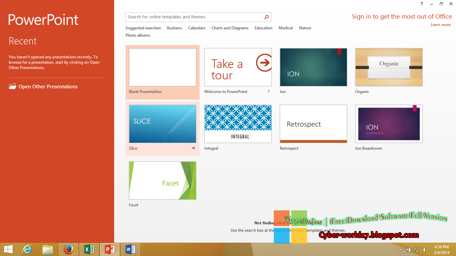Search suggested Charts and Diagrams

tap(230, 28)
